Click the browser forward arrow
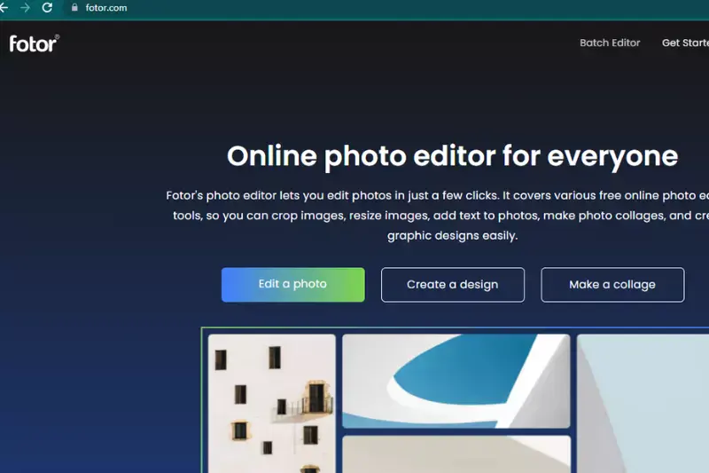Screen dimensions: 709x473 point(25,8)
